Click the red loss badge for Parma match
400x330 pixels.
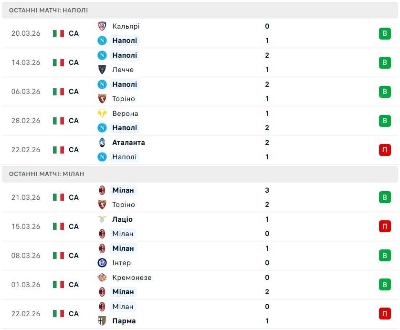coord(385,314)
